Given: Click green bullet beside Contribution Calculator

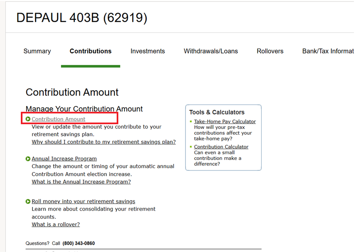Looking at the screenshot, I should [x=191, y=147].
